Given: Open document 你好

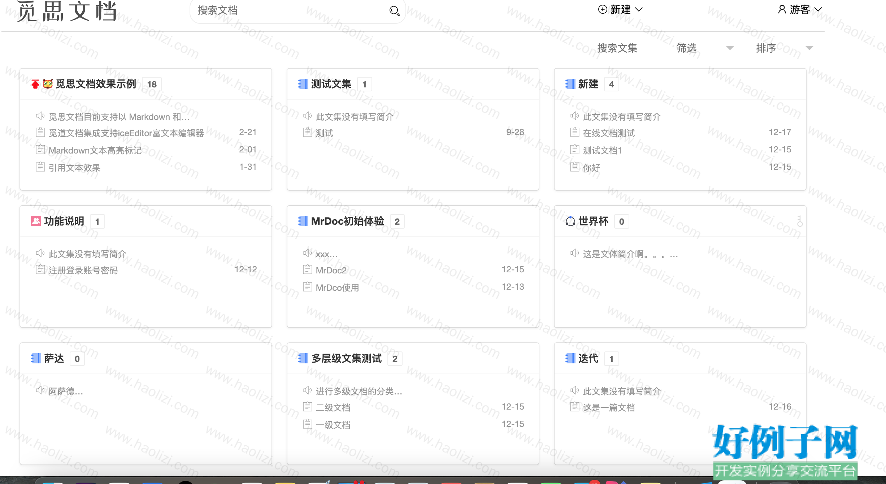Looking at the screenshot, I should (591, 168).
